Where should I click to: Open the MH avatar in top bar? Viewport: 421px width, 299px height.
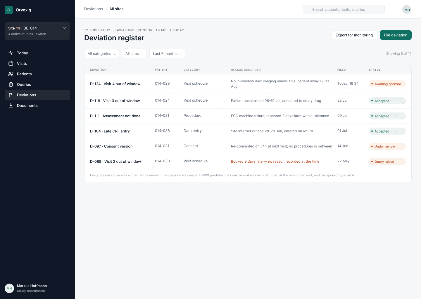pyautogui.click(x=407, y=10)
